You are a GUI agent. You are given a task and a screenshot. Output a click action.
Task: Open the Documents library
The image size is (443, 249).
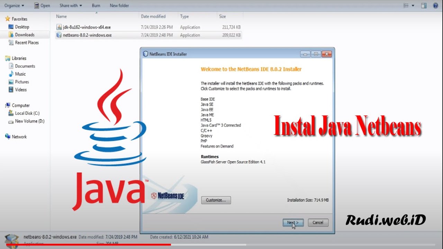(25, 66)
